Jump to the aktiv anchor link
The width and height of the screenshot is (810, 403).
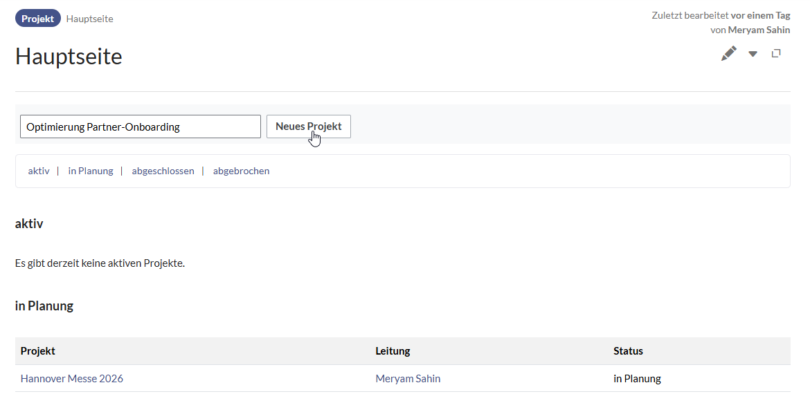[39, 171]
